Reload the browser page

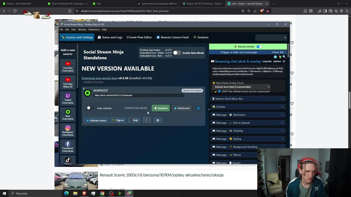15,11
